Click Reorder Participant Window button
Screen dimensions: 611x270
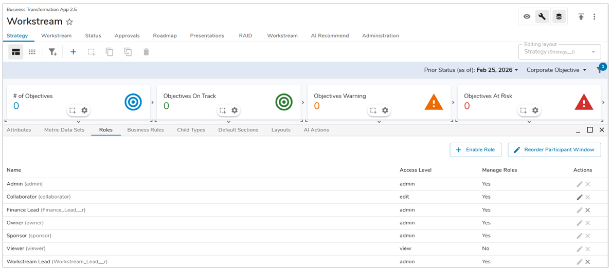554,150
